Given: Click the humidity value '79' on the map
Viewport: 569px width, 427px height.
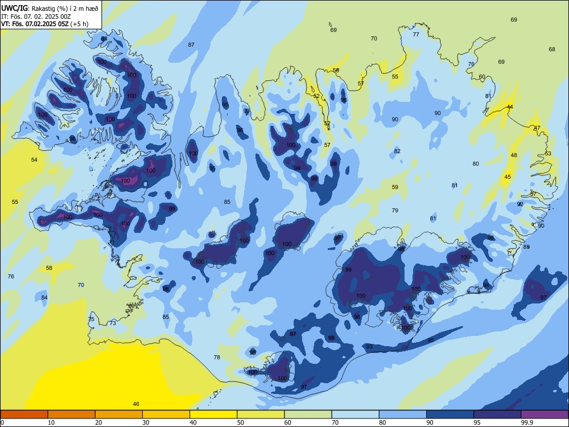Looking at the screenshot, I should coord(395,210).
